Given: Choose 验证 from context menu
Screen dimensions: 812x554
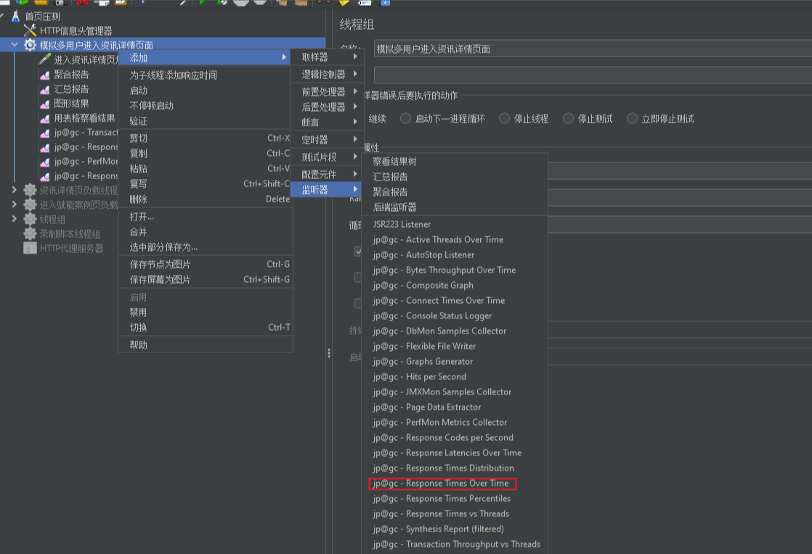Looking at the screenshot, I should pos(206,121).
